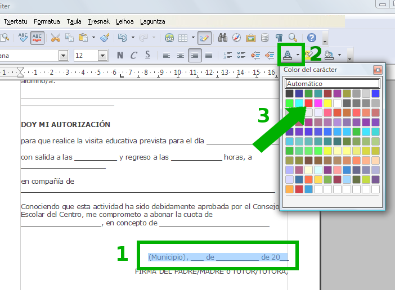Click the Increase Indent icon

pyautogui.click(x=270, y=55)
